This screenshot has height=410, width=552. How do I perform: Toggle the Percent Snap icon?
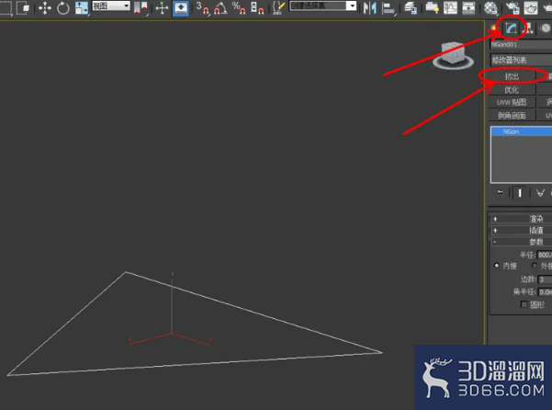click(x=239, y=7)
